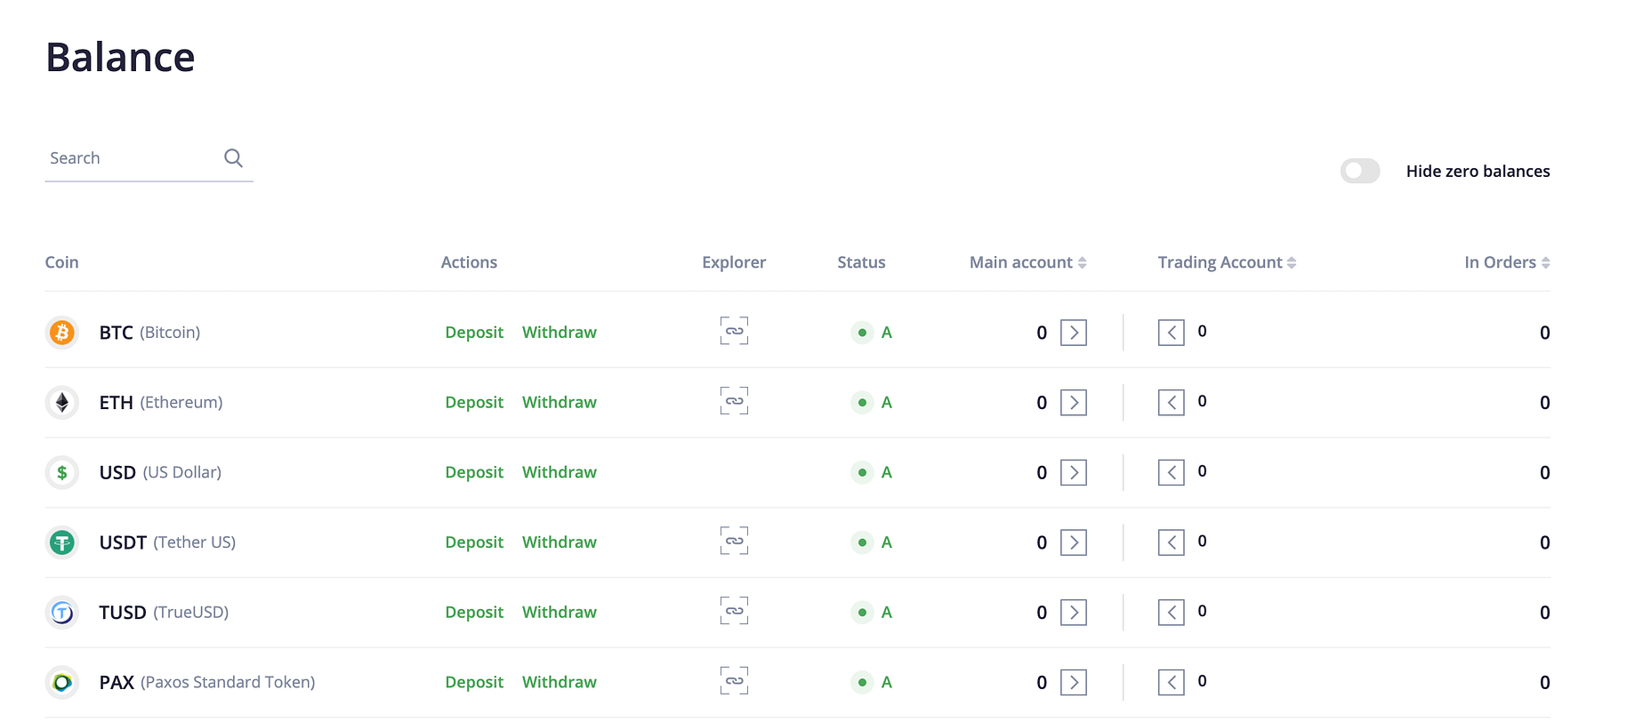Select 'TUSD (TrueUSD)' coin name
This screenshot has height=722, width=1635.
[164, 613]
